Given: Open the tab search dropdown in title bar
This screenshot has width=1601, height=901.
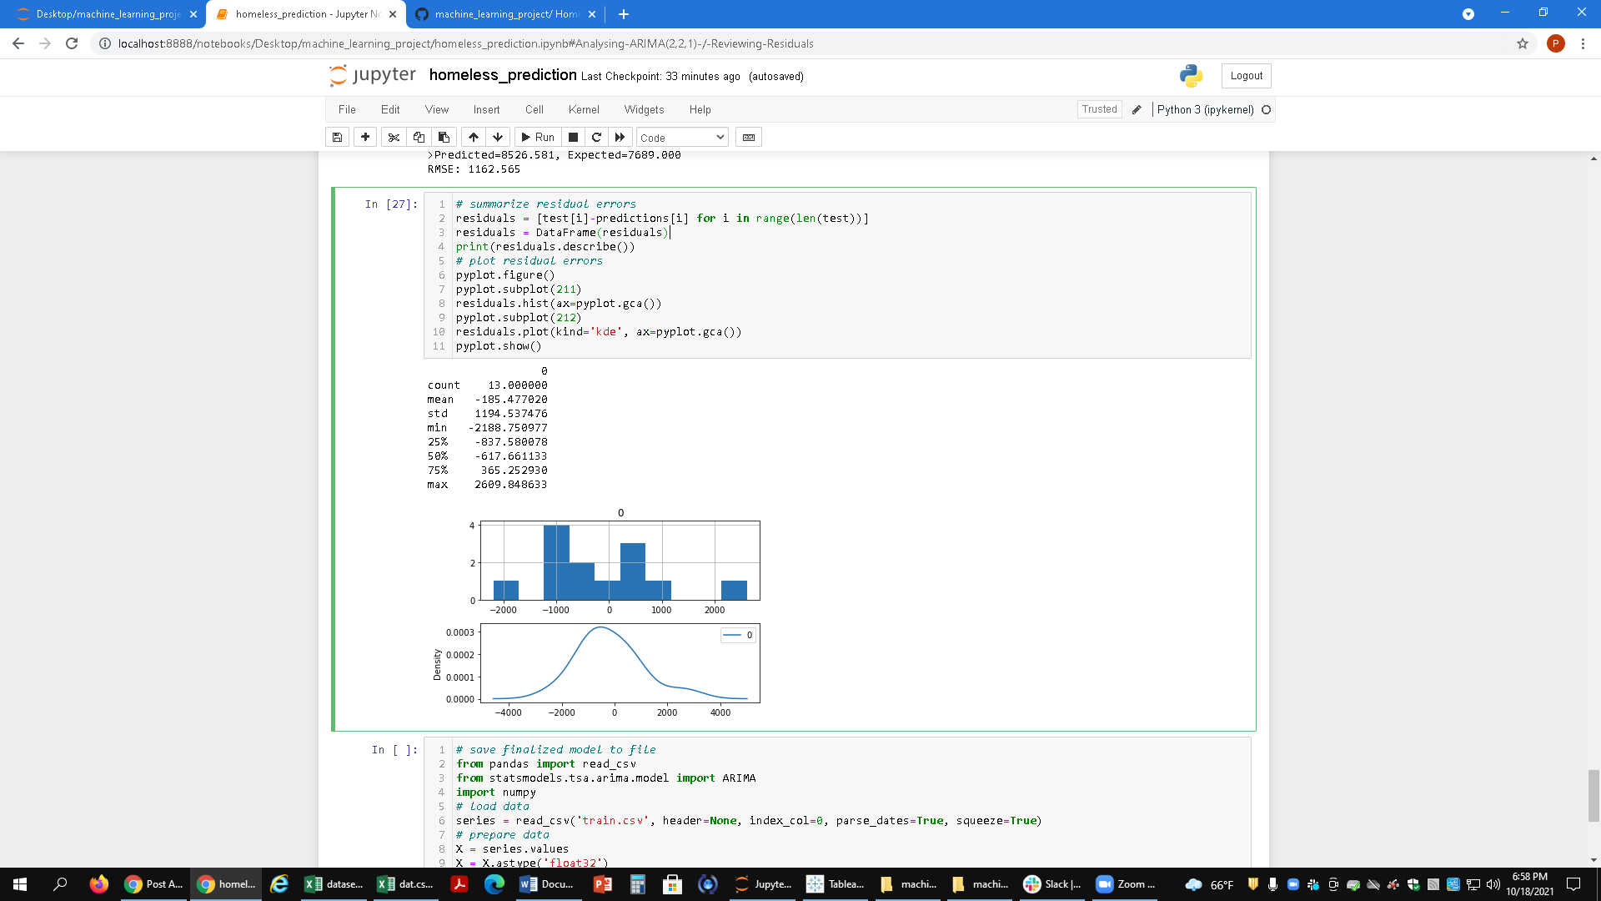Looking at the screenshot, I should point(1468,14).
